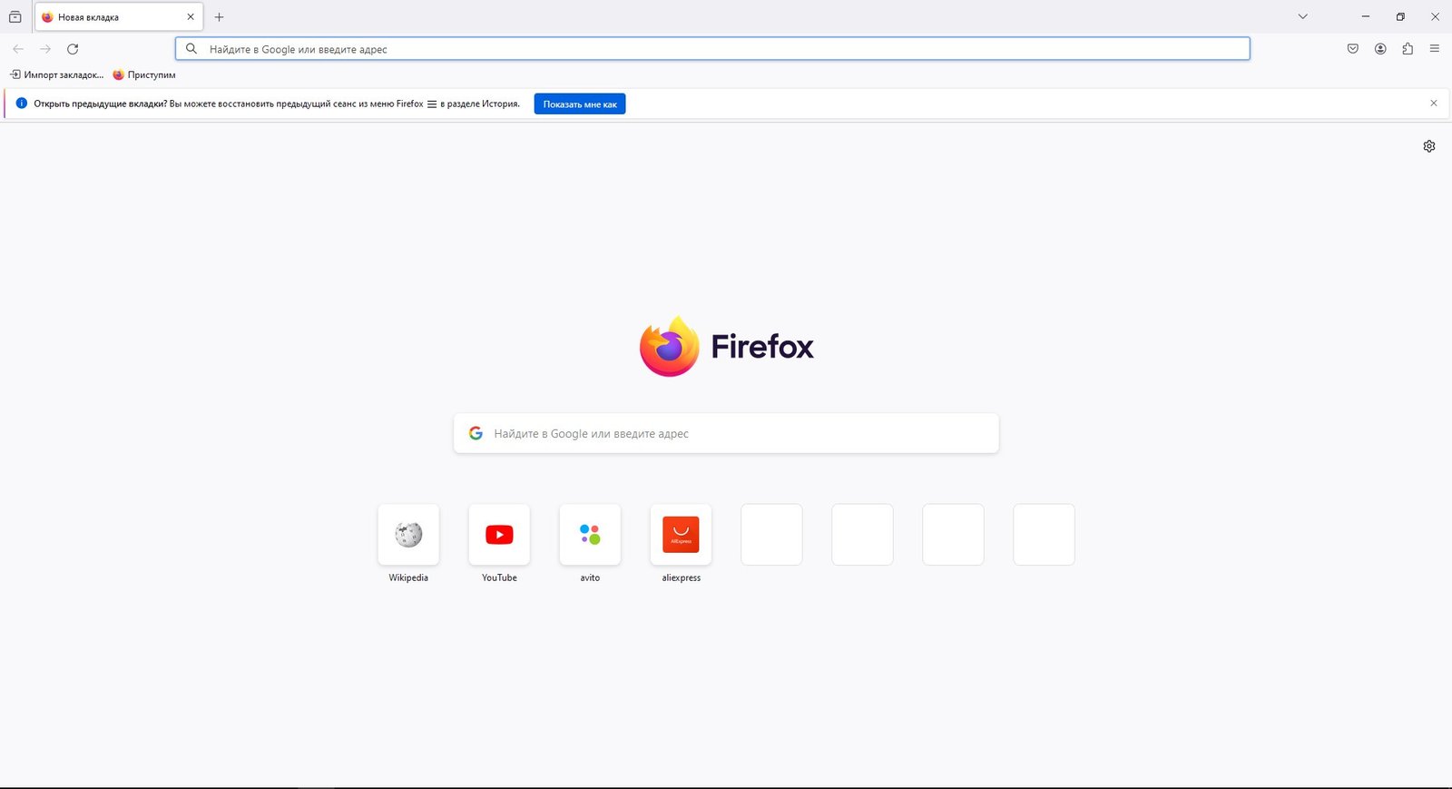Open the new tab page settings gear
The height and width of the screenshot is (789, 1452).
click(1428, 146)
